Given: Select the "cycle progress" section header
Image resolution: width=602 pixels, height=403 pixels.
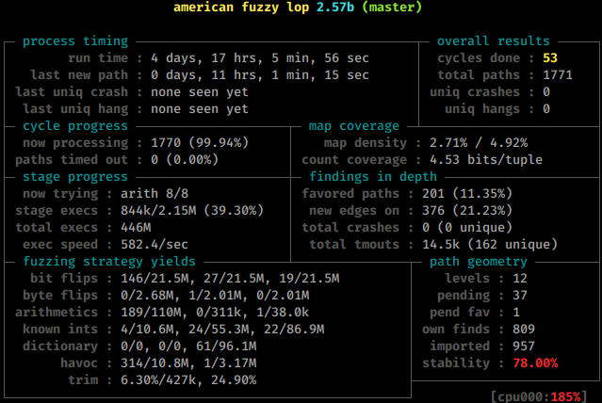Looking at the screenshot, I should pyautogui.click(x=75, y=126).
